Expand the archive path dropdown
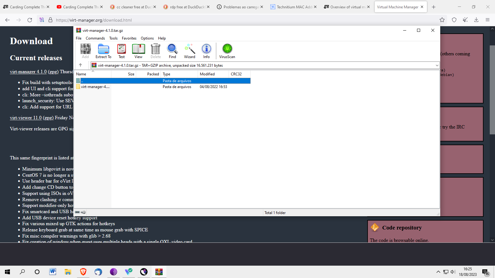Screen dimensions: 495x278 point(437,65)
